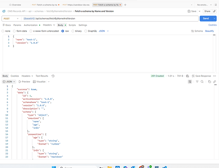
Task: Go to fetchByNameAndVersion in breadcrumb
Action: click(59, 11)
